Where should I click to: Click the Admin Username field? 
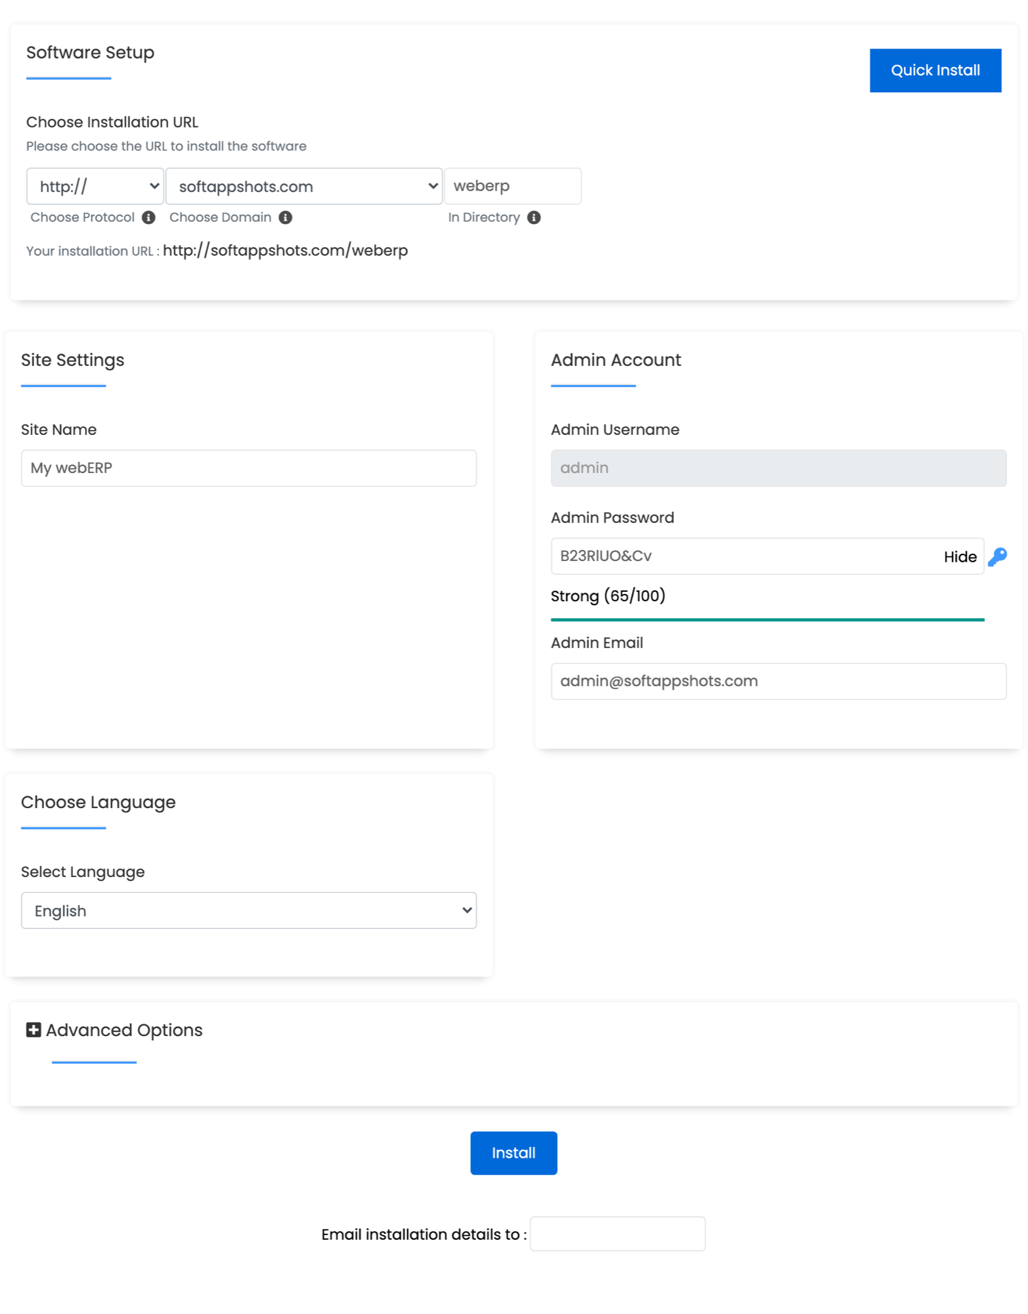coord(778,468)
